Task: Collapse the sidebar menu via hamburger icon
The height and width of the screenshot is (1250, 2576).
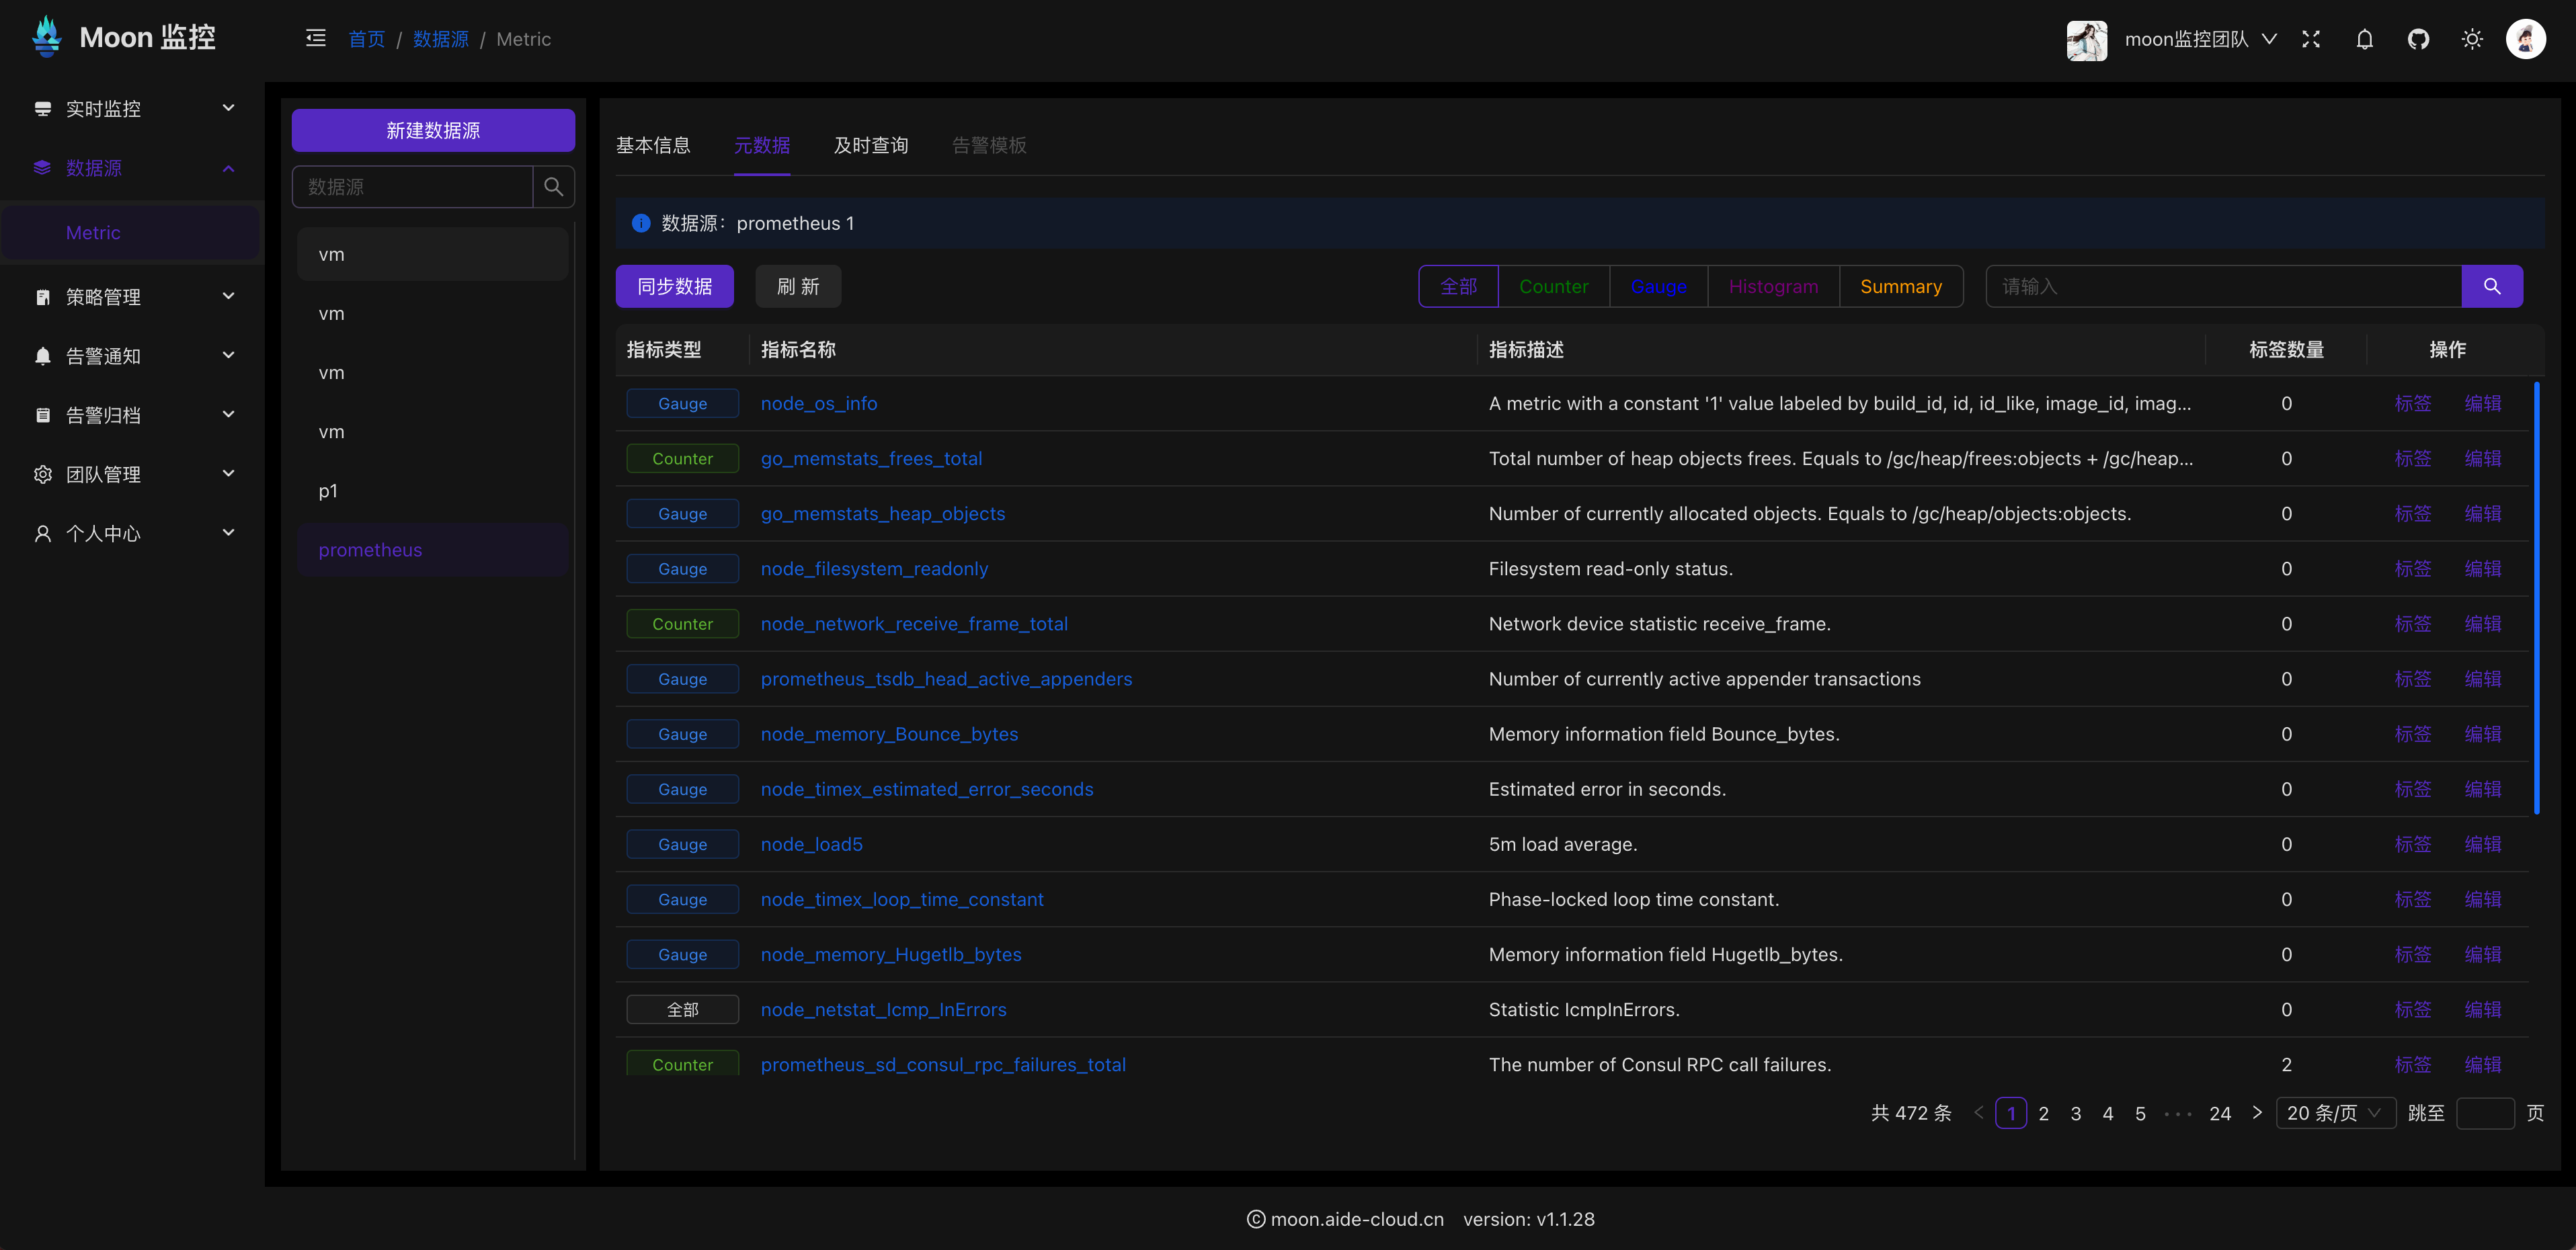Action: pyautogui.click(x=316, y=38)
